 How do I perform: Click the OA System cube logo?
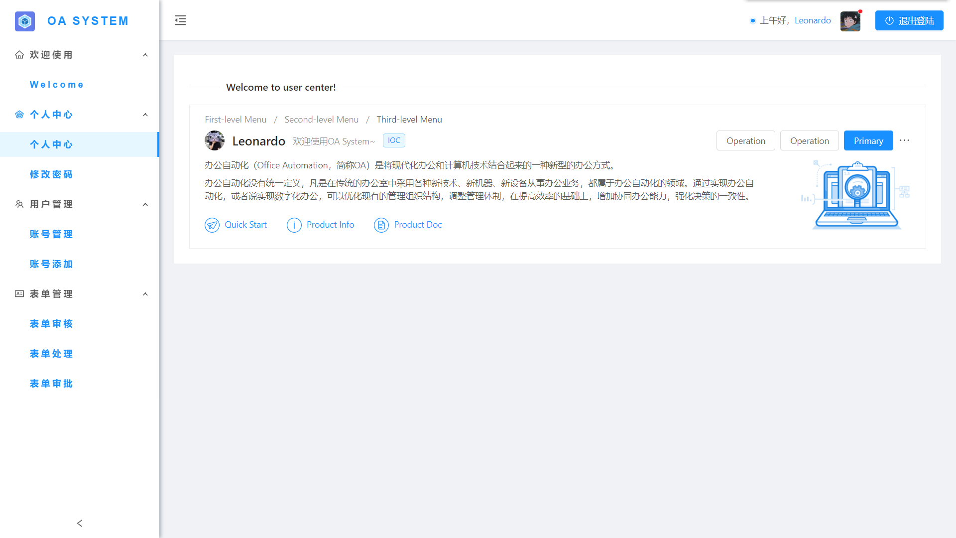pyautogui.click(x=25, y=21)
